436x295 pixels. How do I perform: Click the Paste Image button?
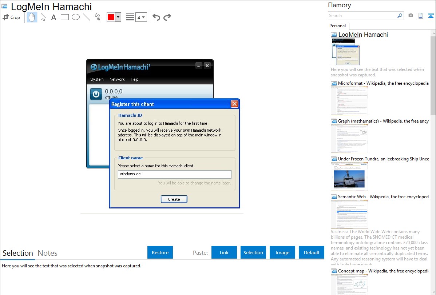[x=282, y=252]
